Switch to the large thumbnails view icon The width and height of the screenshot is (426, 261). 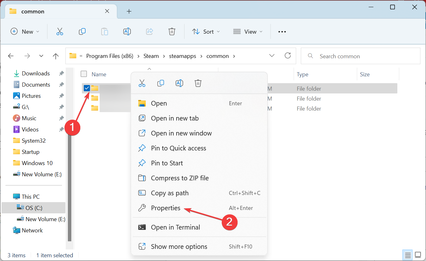pos(417,255)
